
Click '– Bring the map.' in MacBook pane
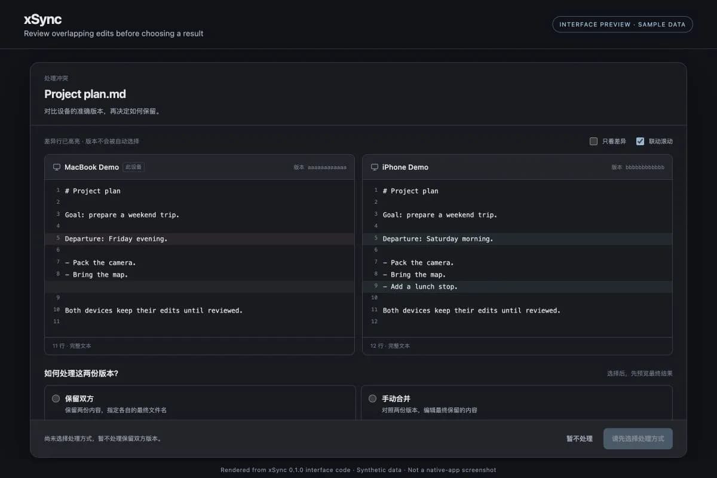pyautogui.click(x=97, y=275)
